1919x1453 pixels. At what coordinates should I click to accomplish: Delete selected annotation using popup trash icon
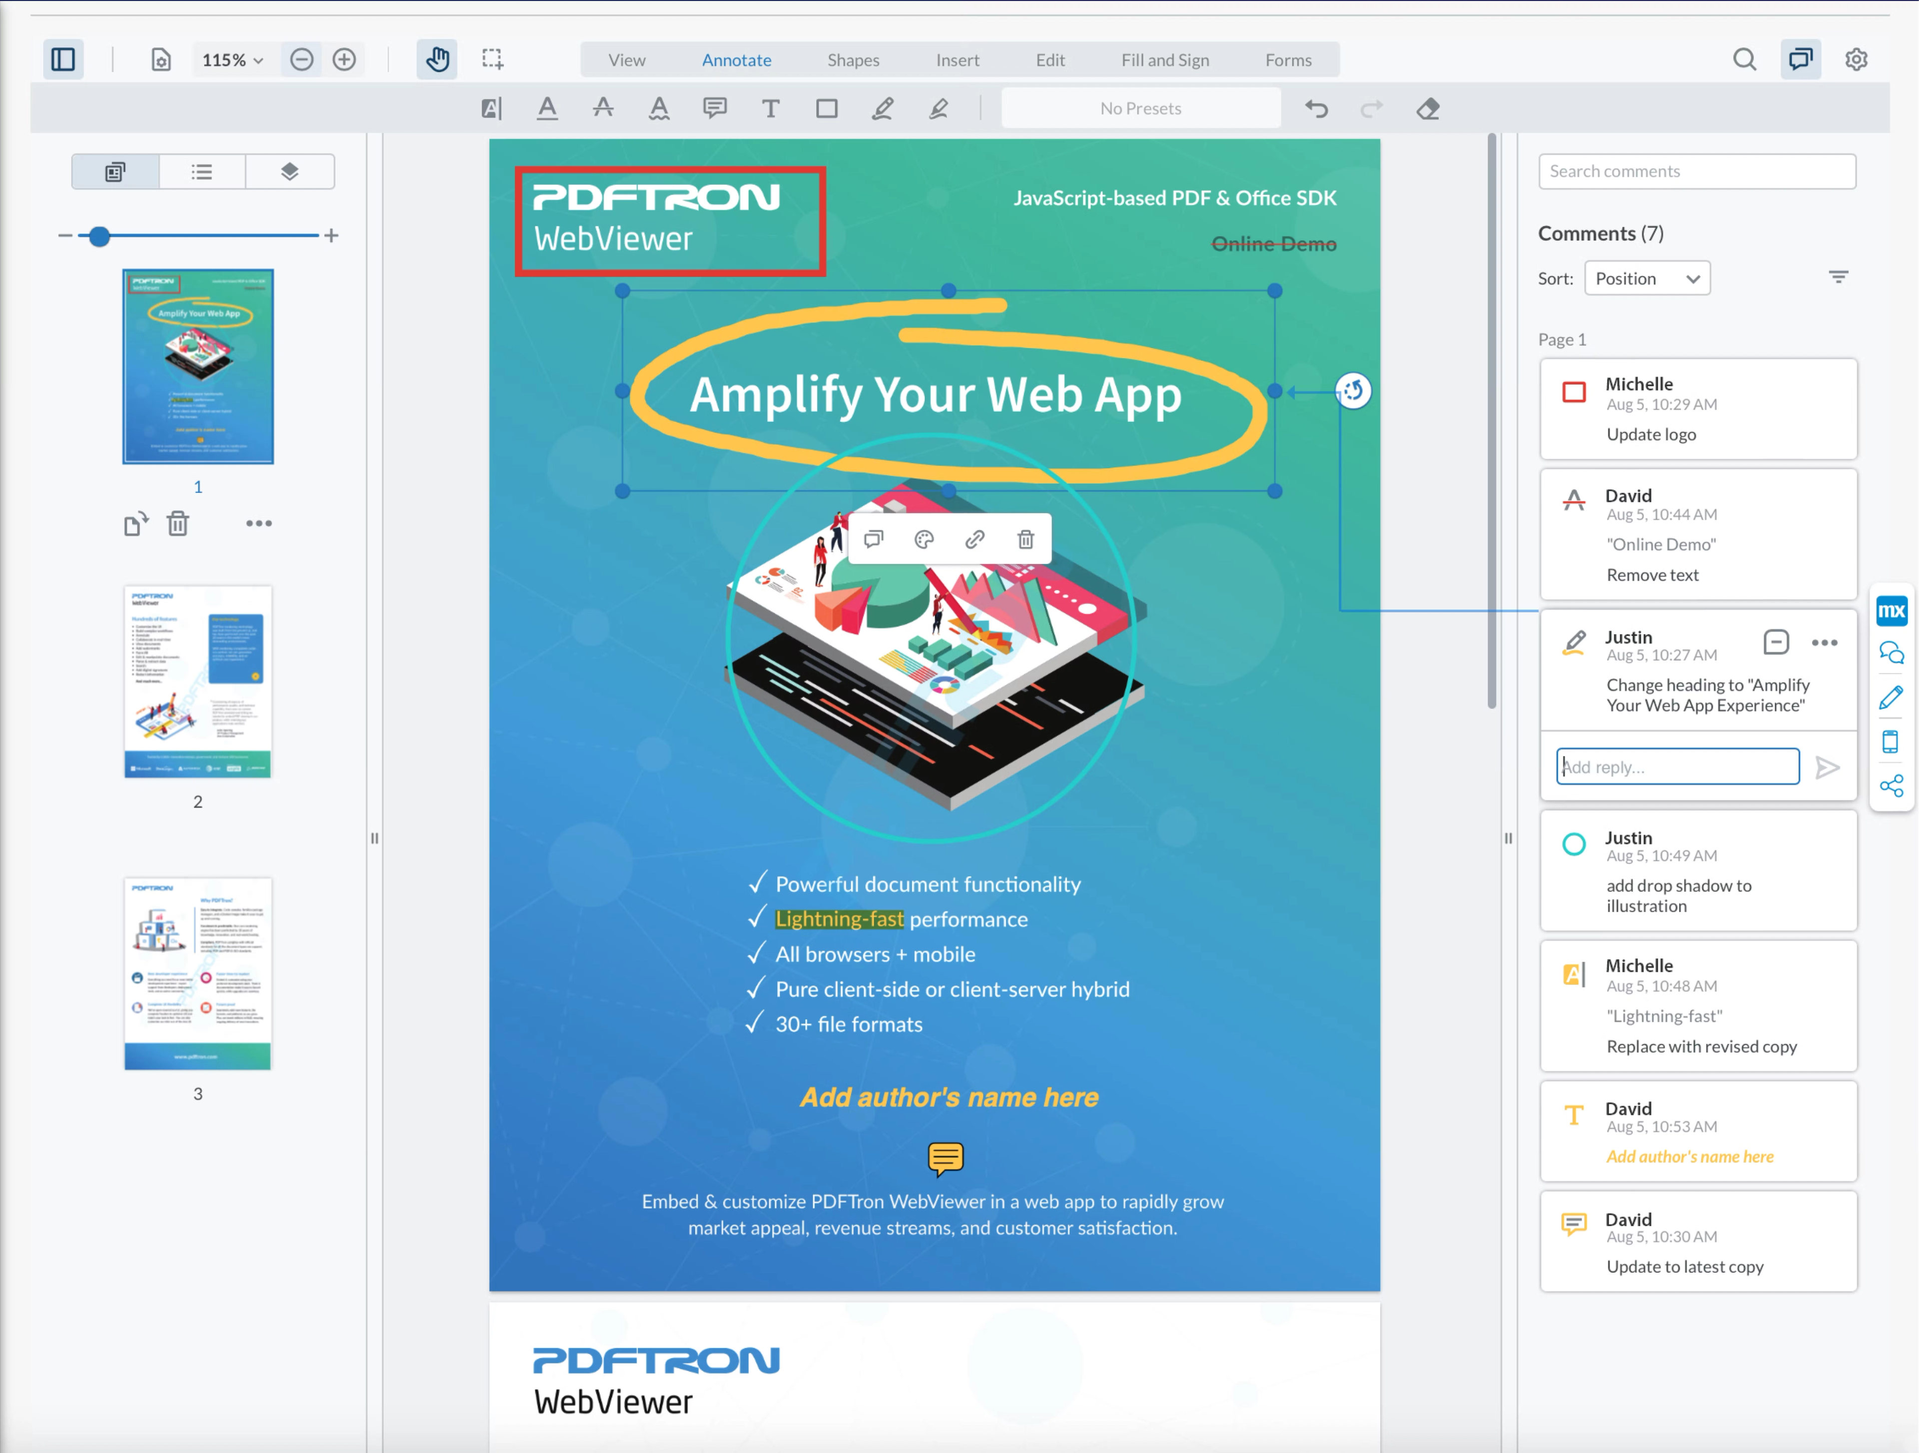coord(1025,540)
